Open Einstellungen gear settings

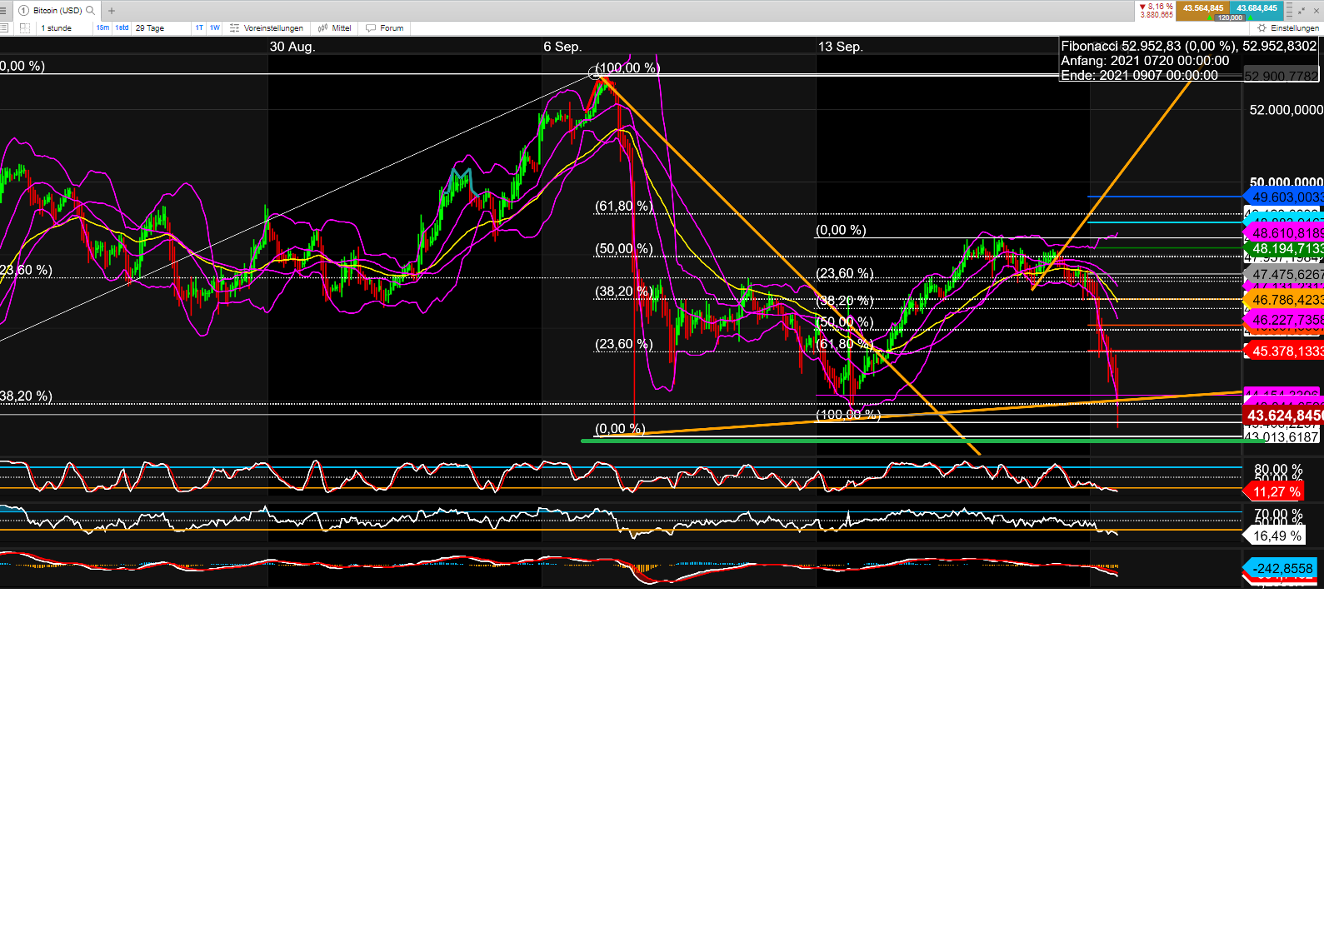[x=1288, y=28]
